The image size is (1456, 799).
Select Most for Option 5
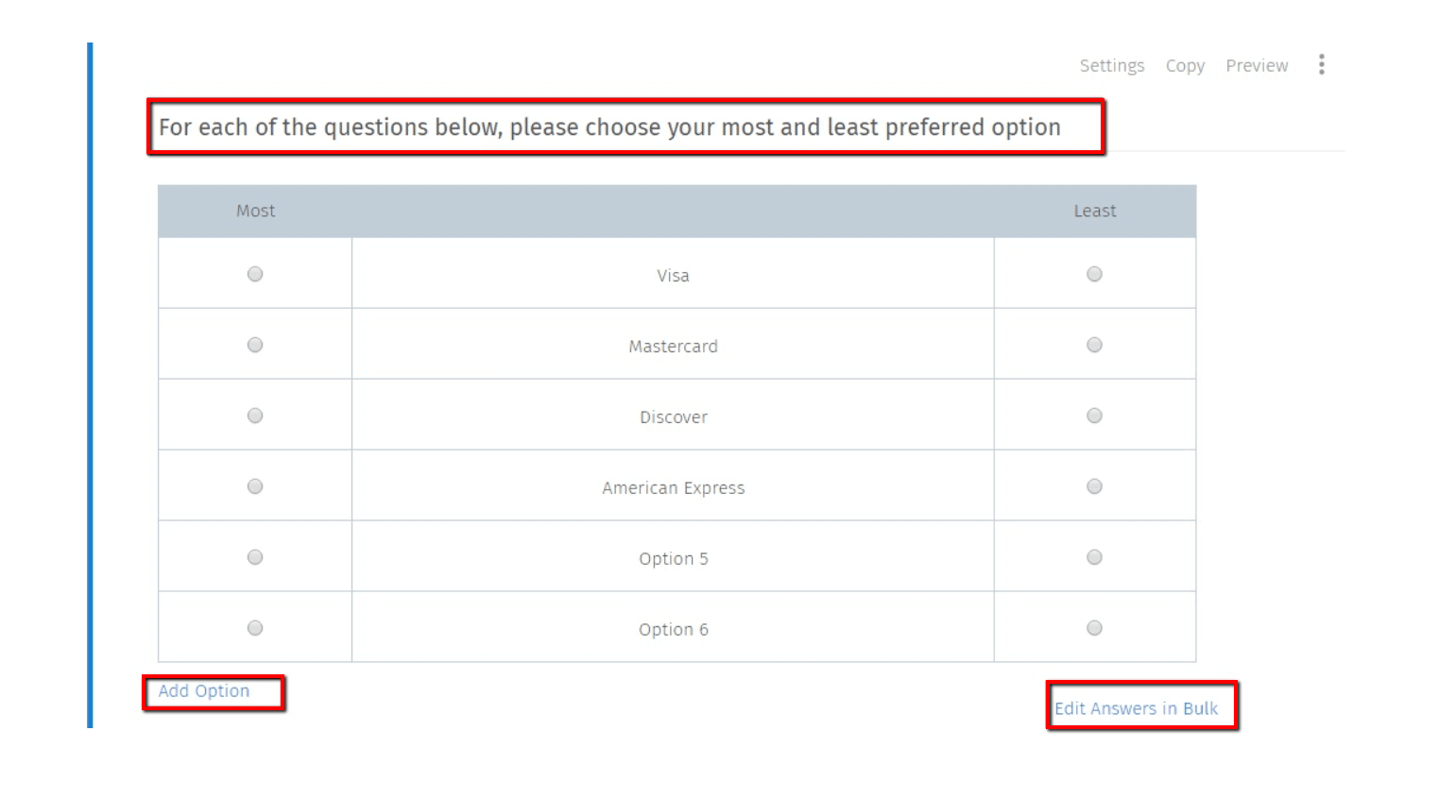pos(255,557)
